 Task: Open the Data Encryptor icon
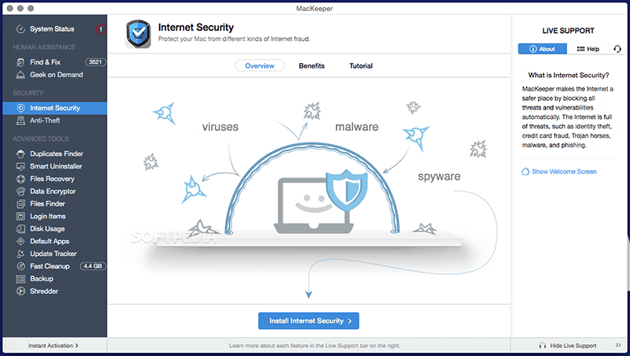[x=20, y=191]
